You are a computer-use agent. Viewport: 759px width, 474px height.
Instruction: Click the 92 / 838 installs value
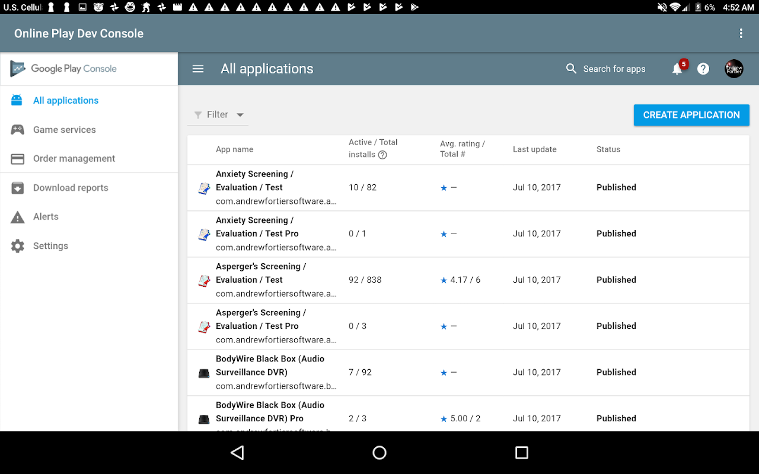(x=365, y=280)
